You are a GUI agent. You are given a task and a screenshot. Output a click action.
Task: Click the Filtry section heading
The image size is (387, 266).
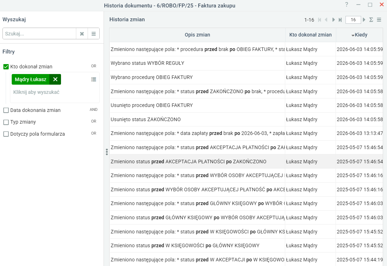[9, 51]
